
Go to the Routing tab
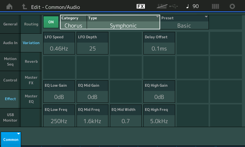(31, 24)
